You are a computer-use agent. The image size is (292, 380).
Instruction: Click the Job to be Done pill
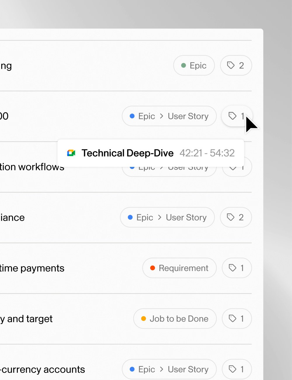(175, 319)
